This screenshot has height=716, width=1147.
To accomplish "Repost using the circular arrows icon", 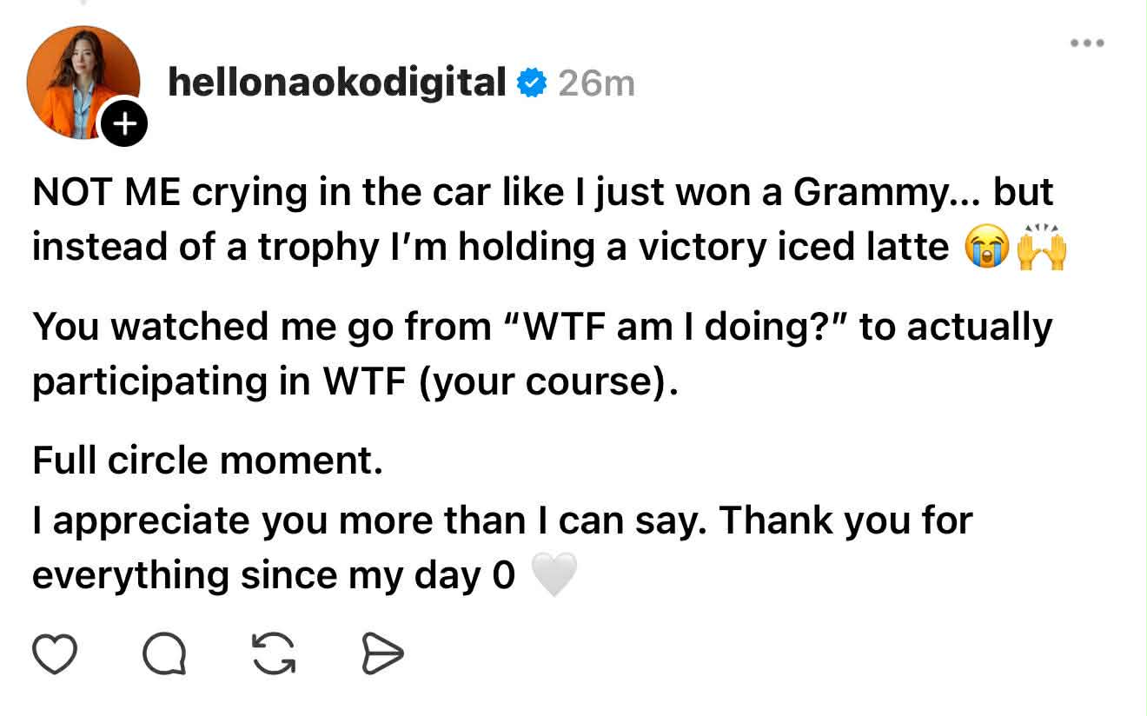I will (273, 654).
